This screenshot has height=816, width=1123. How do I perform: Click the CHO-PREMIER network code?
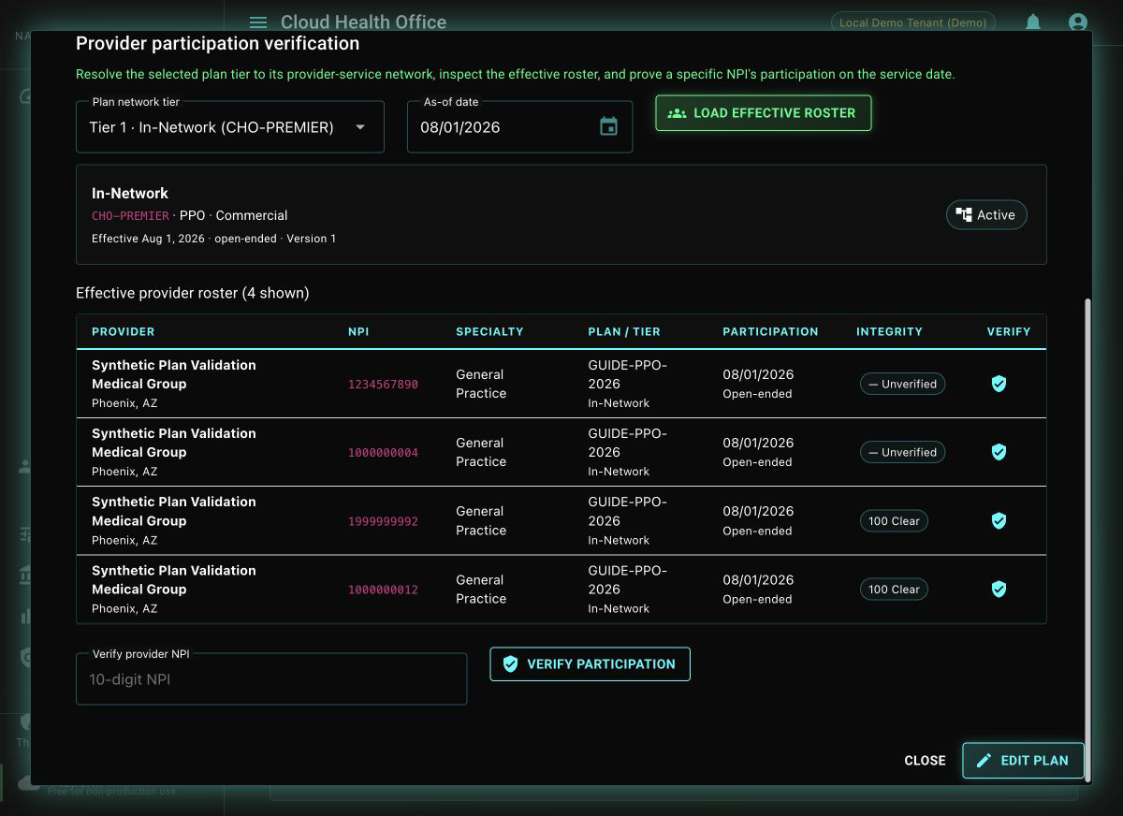[x=130, y=215]
